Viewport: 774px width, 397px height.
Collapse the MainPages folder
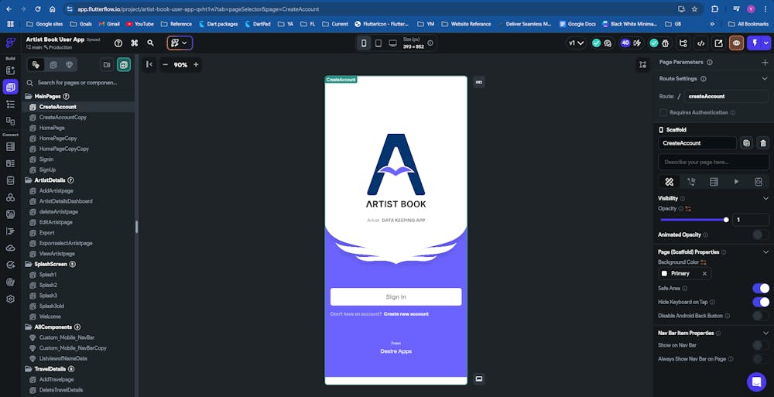[x=29, y=96]
